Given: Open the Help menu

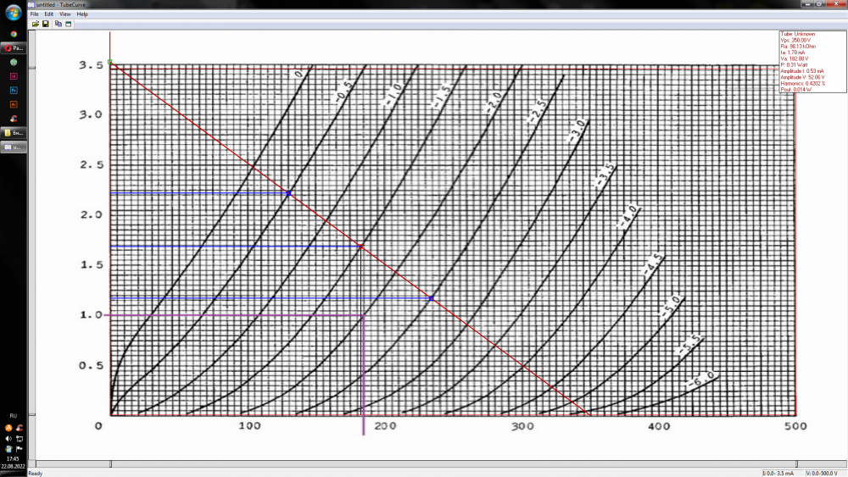Looking at the screenshot, I should click(82, 14).
